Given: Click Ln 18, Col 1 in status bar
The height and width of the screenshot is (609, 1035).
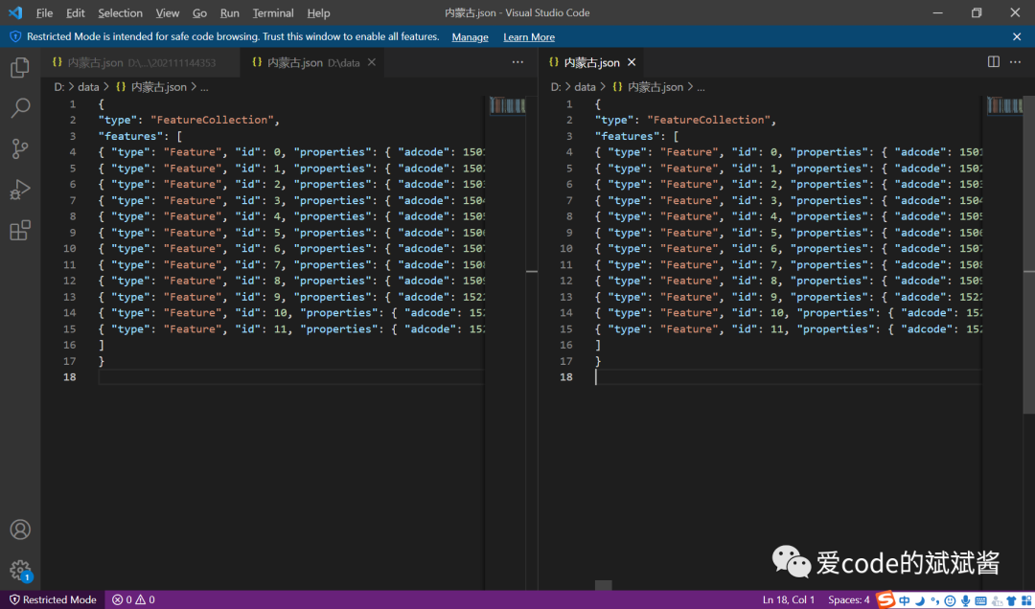Looking at the screenshot, I should coord(788,599).
